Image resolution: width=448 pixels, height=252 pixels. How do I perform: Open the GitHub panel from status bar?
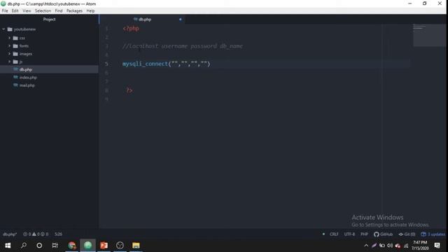tap(384, 234)
